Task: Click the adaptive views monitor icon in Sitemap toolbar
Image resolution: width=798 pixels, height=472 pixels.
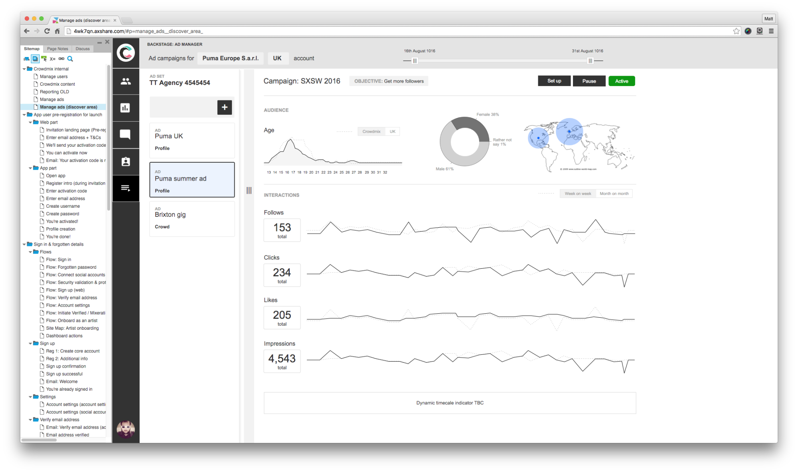Action: 26,59
